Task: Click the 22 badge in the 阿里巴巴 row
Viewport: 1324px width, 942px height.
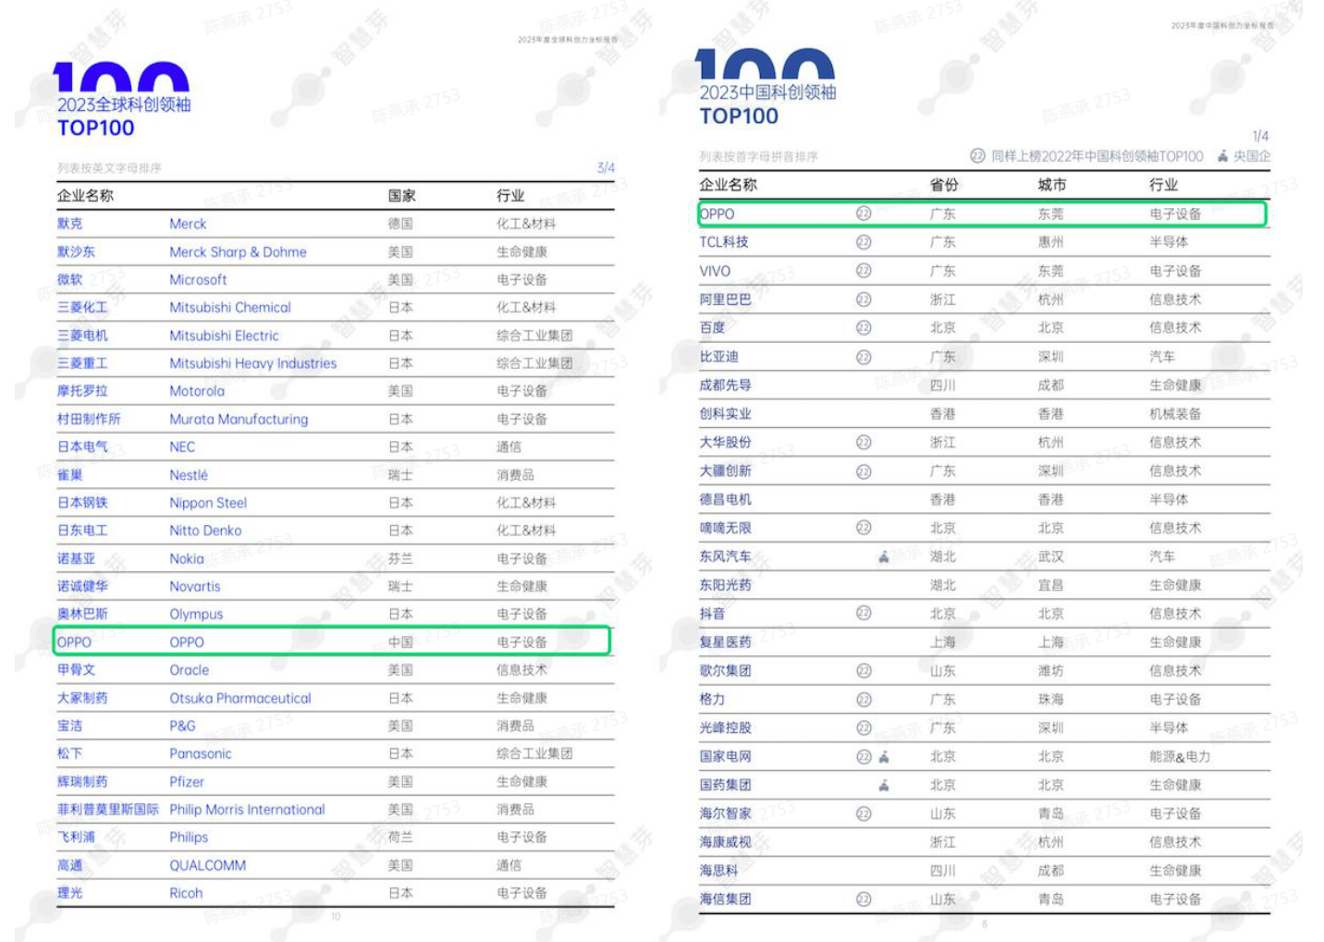Action: pyautogui.click(x=864, y=300)
